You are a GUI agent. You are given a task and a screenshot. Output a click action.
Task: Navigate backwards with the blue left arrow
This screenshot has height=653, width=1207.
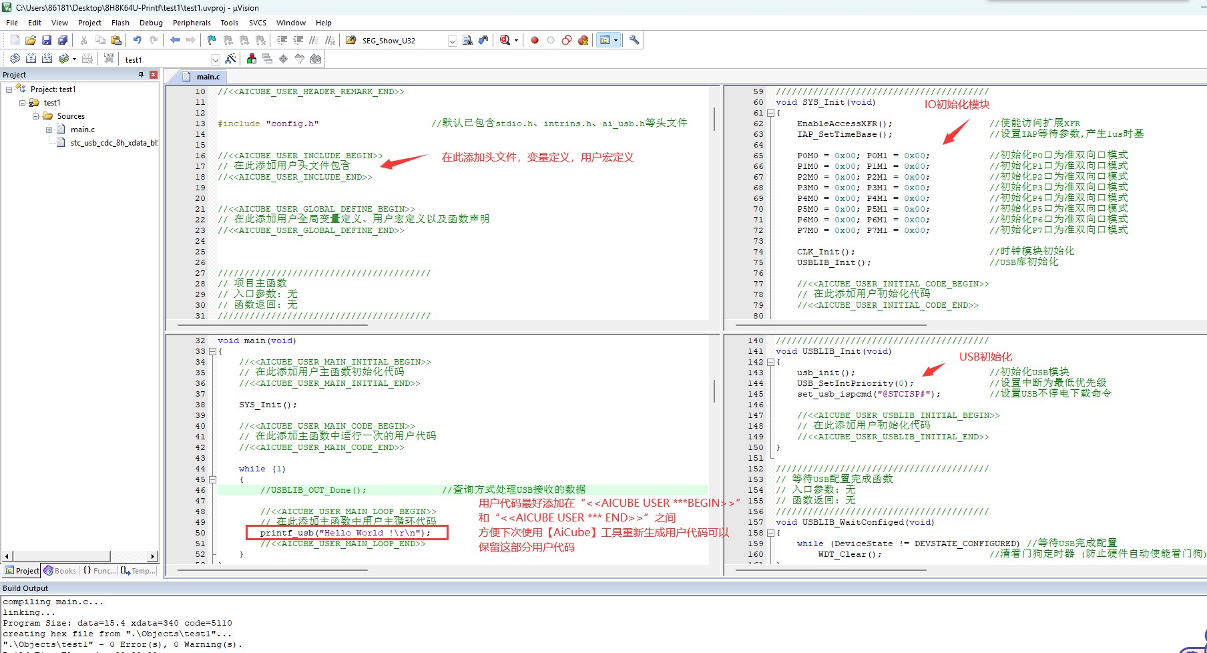(x=175, y=40)
